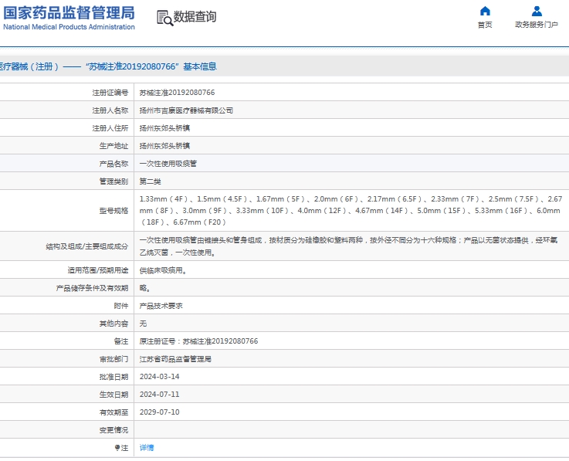Click the 有效期至 row label
The image size is (569, 461).
[x=113, y=412]
